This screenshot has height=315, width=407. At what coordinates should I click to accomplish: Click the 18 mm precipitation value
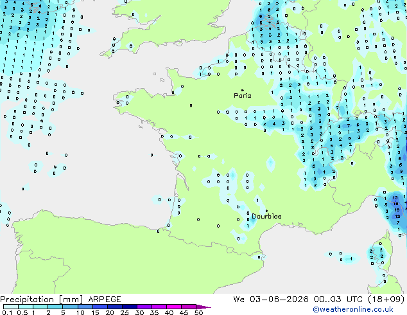[396, 204]
